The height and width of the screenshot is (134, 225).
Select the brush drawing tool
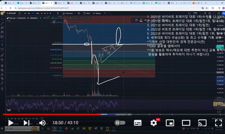click(x=2, y=41)
